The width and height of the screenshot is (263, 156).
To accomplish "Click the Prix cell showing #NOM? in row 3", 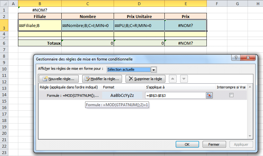I will coord(186,25).
